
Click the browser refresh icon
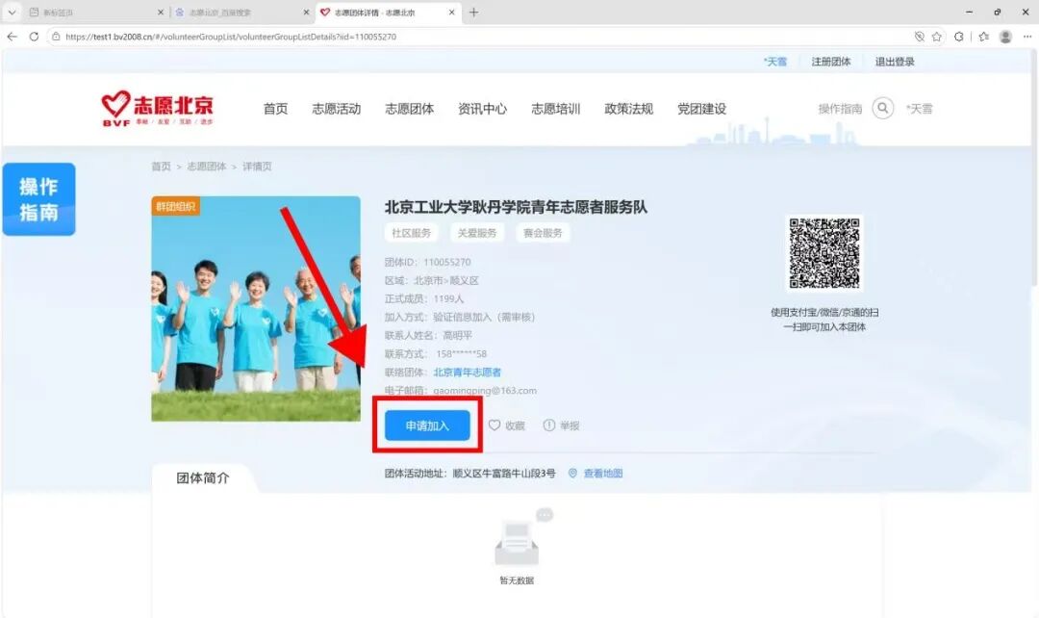click(34, 37)
